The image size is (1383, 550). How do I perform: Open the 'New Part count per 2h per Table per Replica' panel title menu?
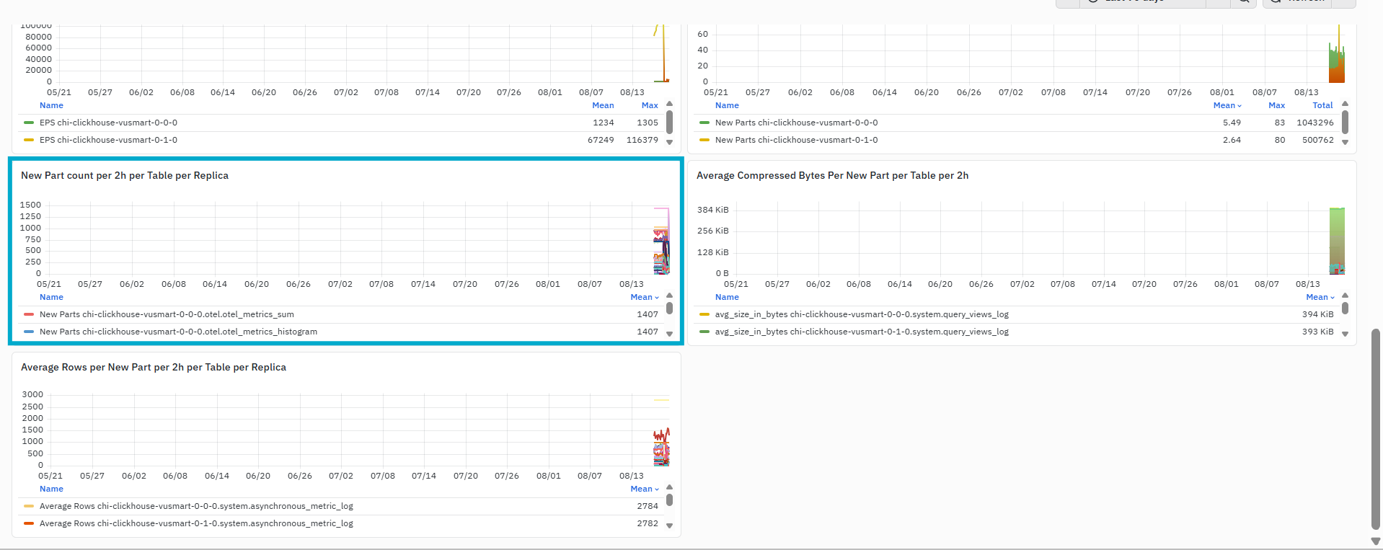coord(125,175)
